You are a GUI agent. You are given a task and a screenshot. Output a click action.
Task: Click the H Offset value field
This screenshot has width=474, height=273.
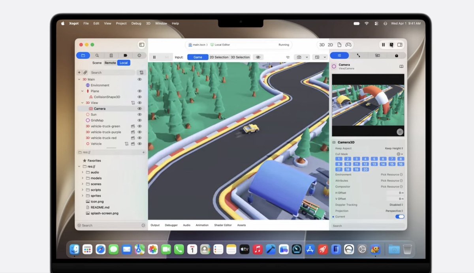(x=395, y=193)
